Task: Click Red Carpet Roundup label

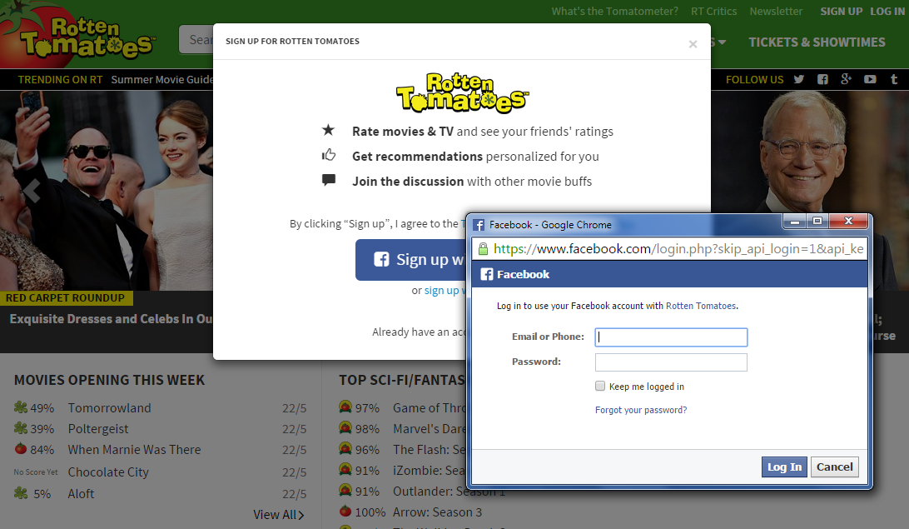Action: pyautogui.click(x=66, y=298)
